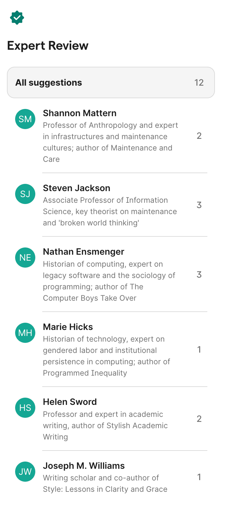Screen dimensions: 225x505
Task: Click Shannon Mattern's suggestion count 2
Action: [x=199, y=136]
